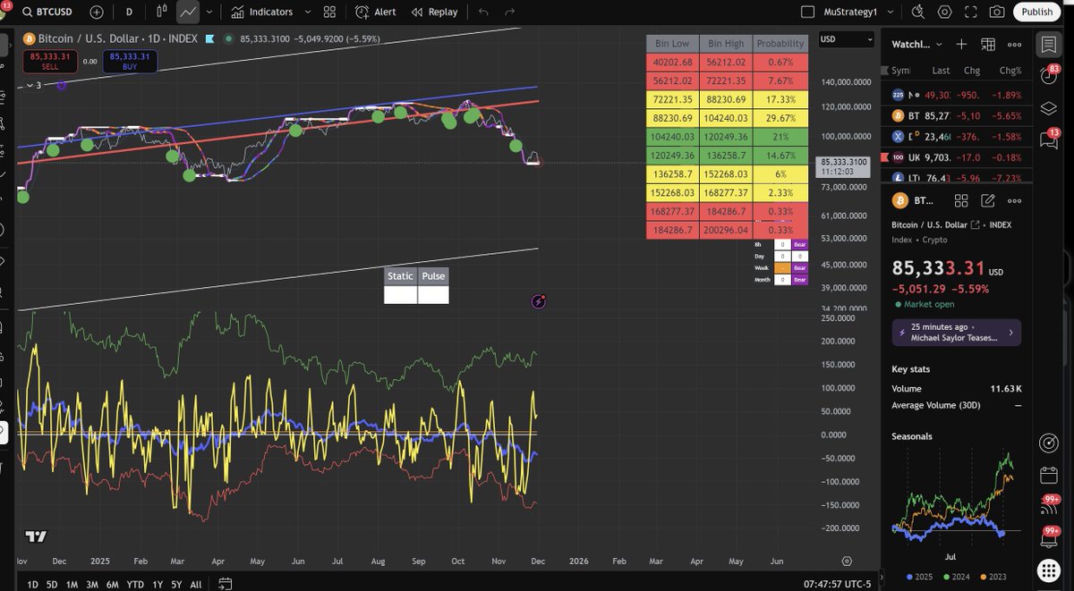This screenshot has width=1074, height=591.
Task: Expand the chart type dropdown arrow
Action: (209, 12)
